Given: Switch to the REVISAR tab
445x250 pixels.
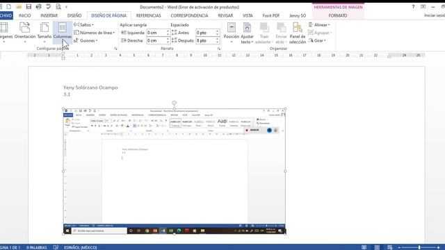Looking at the screenshot, I should click(x=225, y=15).
